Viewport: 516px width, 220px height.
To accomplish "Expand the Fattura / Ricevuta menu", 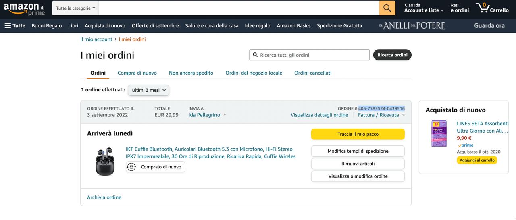I will [x=381, y=115].
